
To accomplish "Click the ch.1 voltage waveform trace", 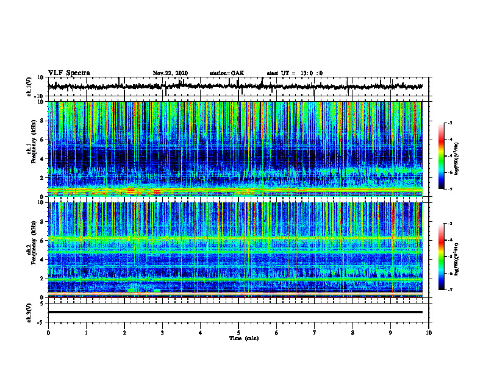I will (x=235, y=87).
